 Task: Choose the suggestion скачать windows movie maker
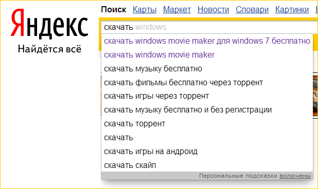[x=207, y=54]
